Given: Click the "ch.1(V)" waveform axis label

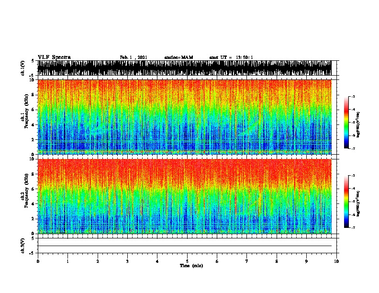Looking at the screenshot, I should coord(23,68).
